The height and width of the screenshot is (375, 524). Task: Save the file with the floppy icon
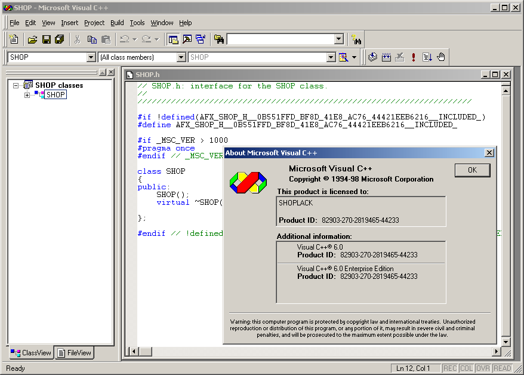(x=46, y=39)
